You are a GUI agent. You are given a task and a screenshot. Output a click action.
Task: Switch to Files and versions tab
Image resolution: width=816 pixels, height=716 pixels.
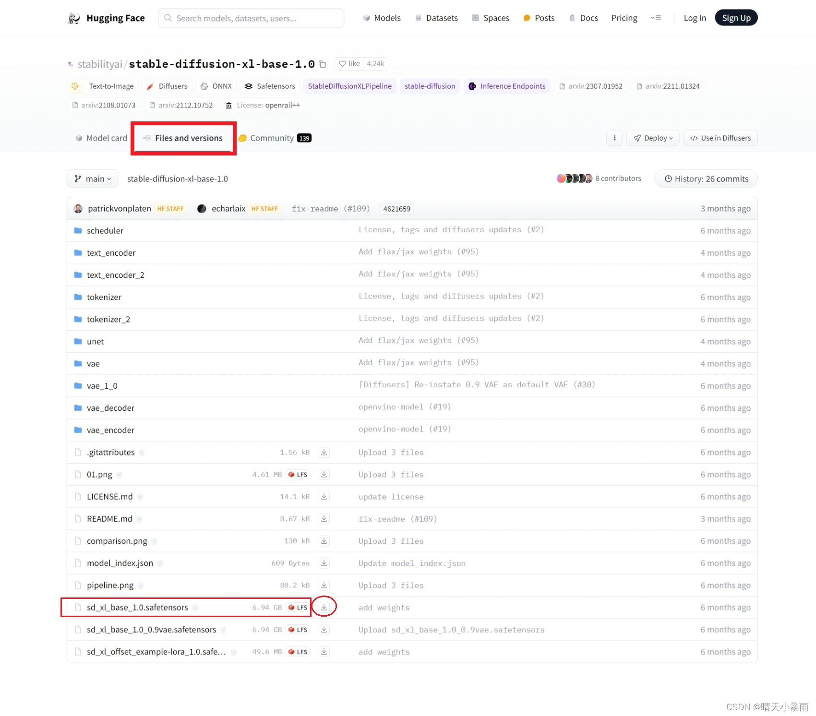tap(183, 138)
